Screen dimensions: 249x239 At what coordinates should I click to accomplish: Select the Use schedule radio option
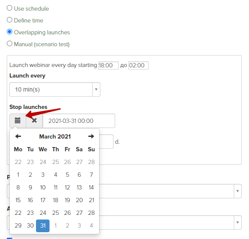(x=9, y=8)
